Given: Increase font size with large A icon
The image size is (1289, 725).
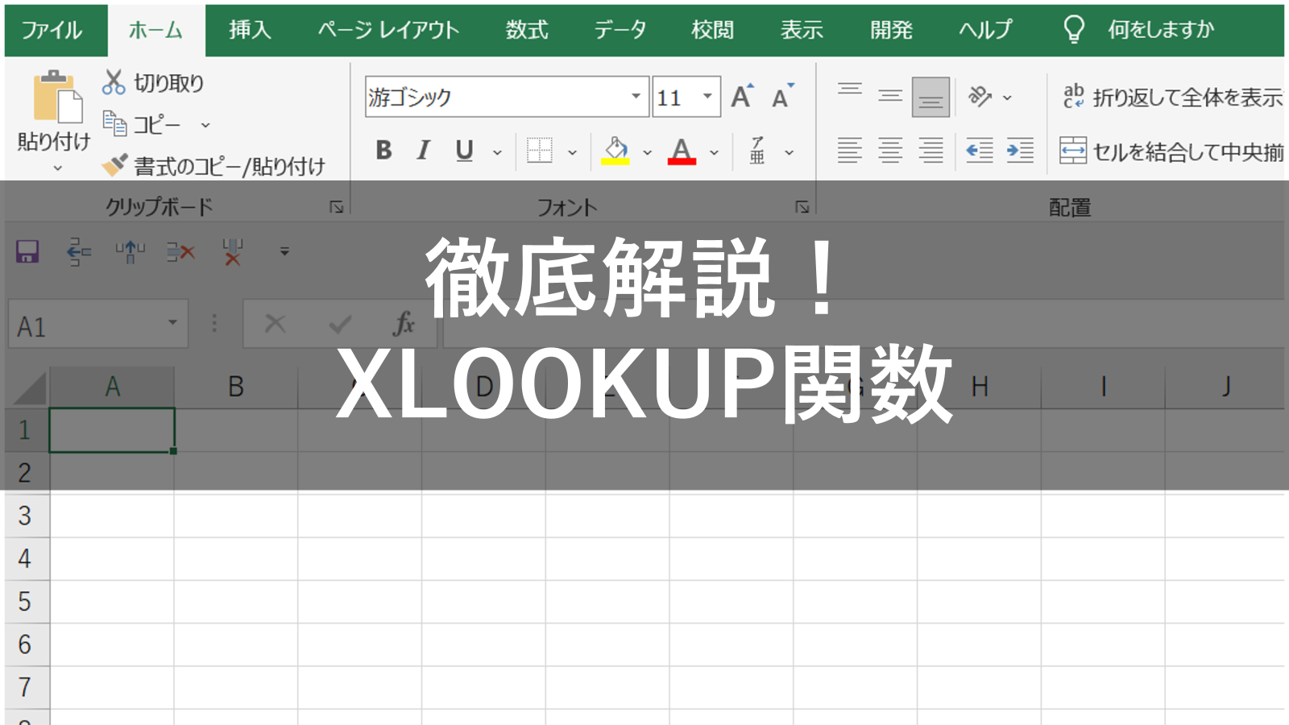Looking at the screenshot, I should click(x=742, y=97).
